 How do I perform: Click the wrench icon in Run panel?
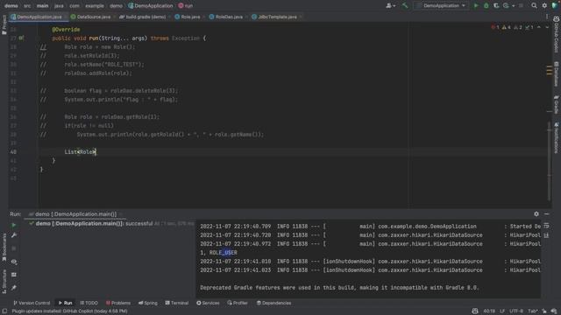pyautogui.click(x=14, y=235)
